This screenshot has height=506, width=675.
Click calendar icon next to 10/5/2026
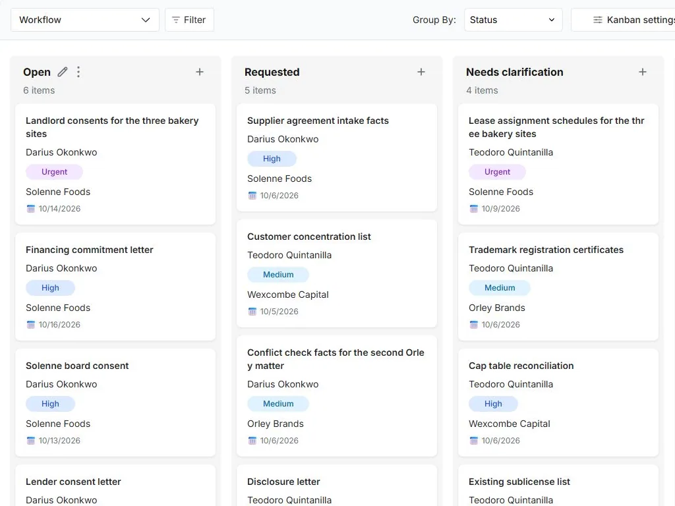click(x=252, y=312)
